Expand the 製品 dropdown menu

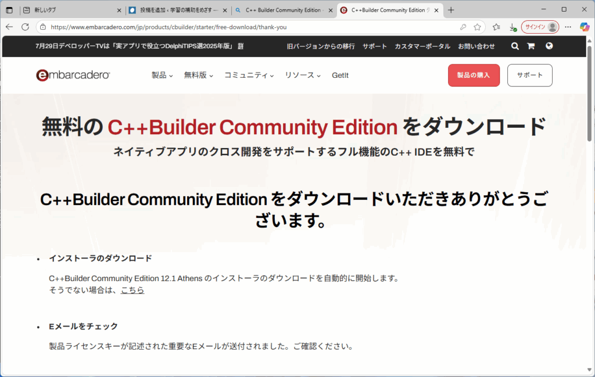[x=162, y=75]
